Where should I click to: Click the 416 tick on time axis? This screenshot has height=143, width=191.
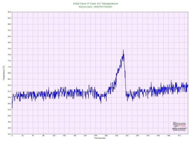[148, 136]
